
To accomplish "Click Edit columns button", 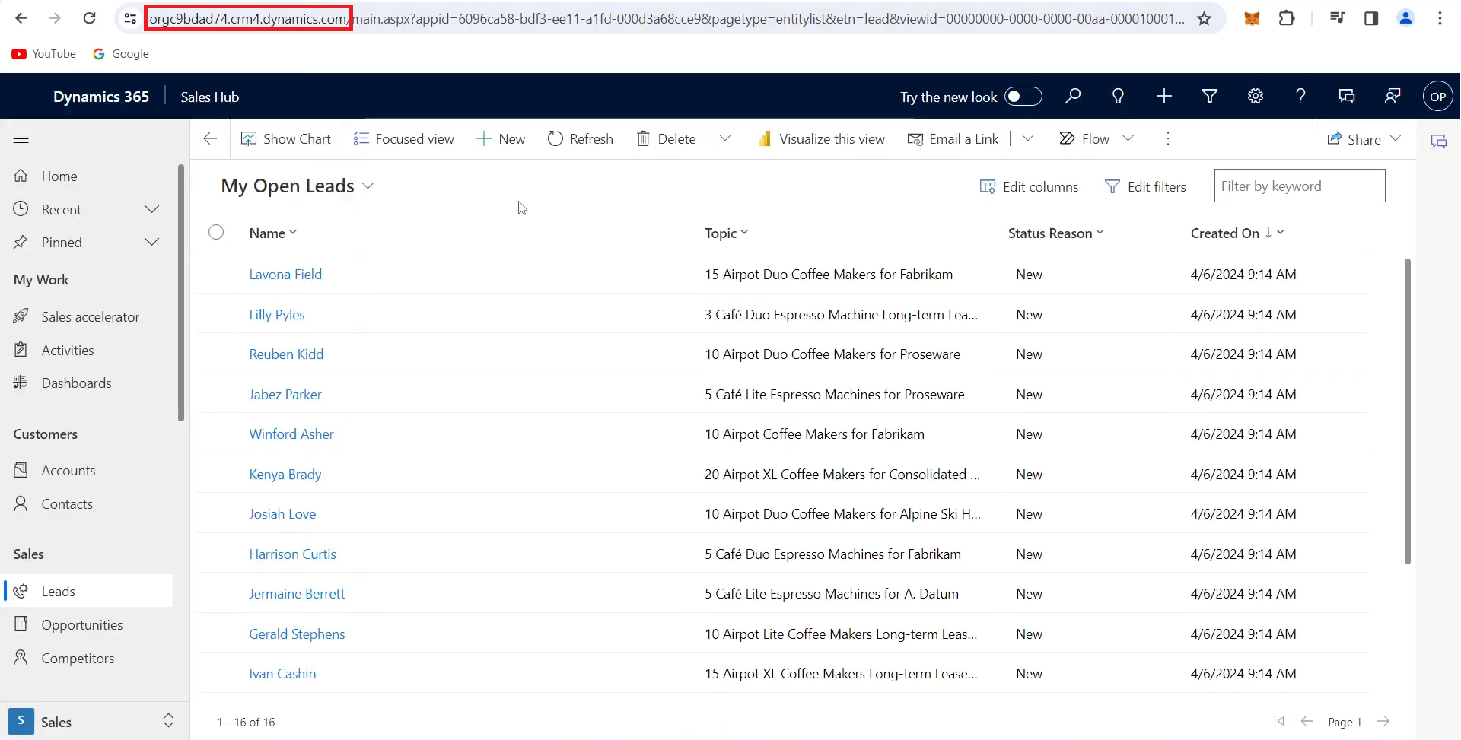I will (1029, 186).
